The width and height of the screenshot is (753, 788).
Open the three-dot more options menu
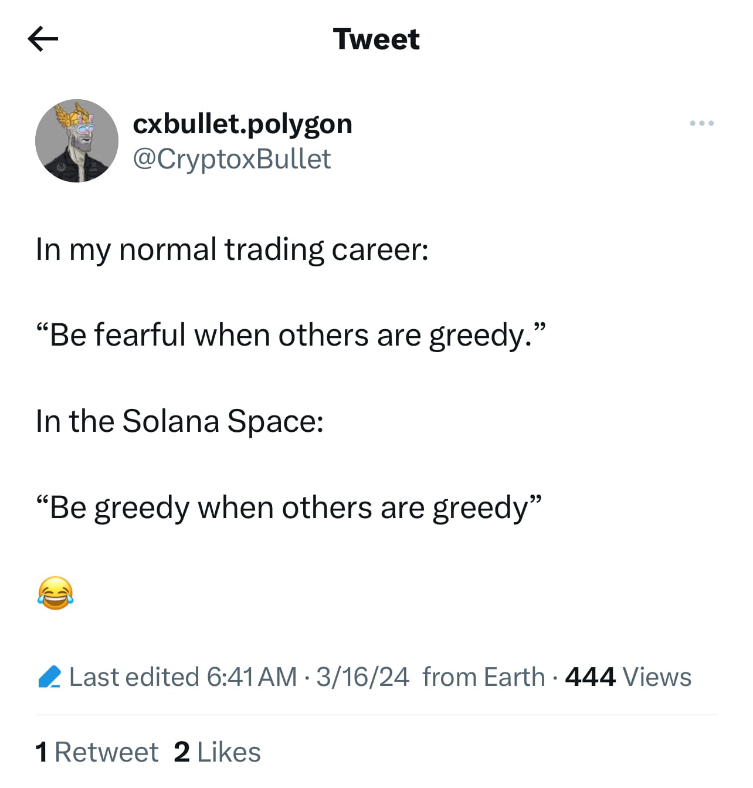701,123
